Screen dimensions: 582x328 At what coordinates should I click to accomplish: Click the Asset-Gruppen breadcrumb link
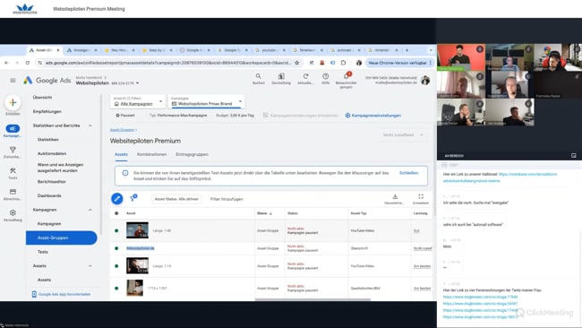pyautogui.click(x=122, y=130)
